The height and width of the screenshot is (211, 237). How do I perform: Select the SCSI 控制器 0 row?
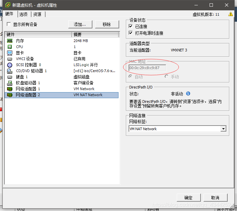(x=62, y=65)
